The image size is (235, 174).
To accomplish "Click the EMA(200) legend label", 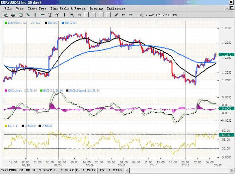I will pos(71,23).
